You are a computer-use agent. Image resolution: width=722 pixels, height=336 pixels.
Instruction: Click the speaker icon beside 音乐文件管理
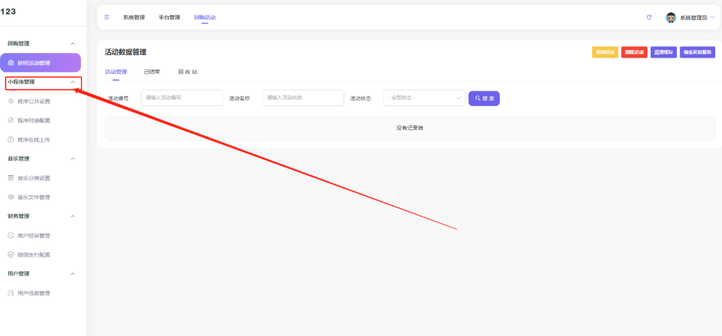11,197
